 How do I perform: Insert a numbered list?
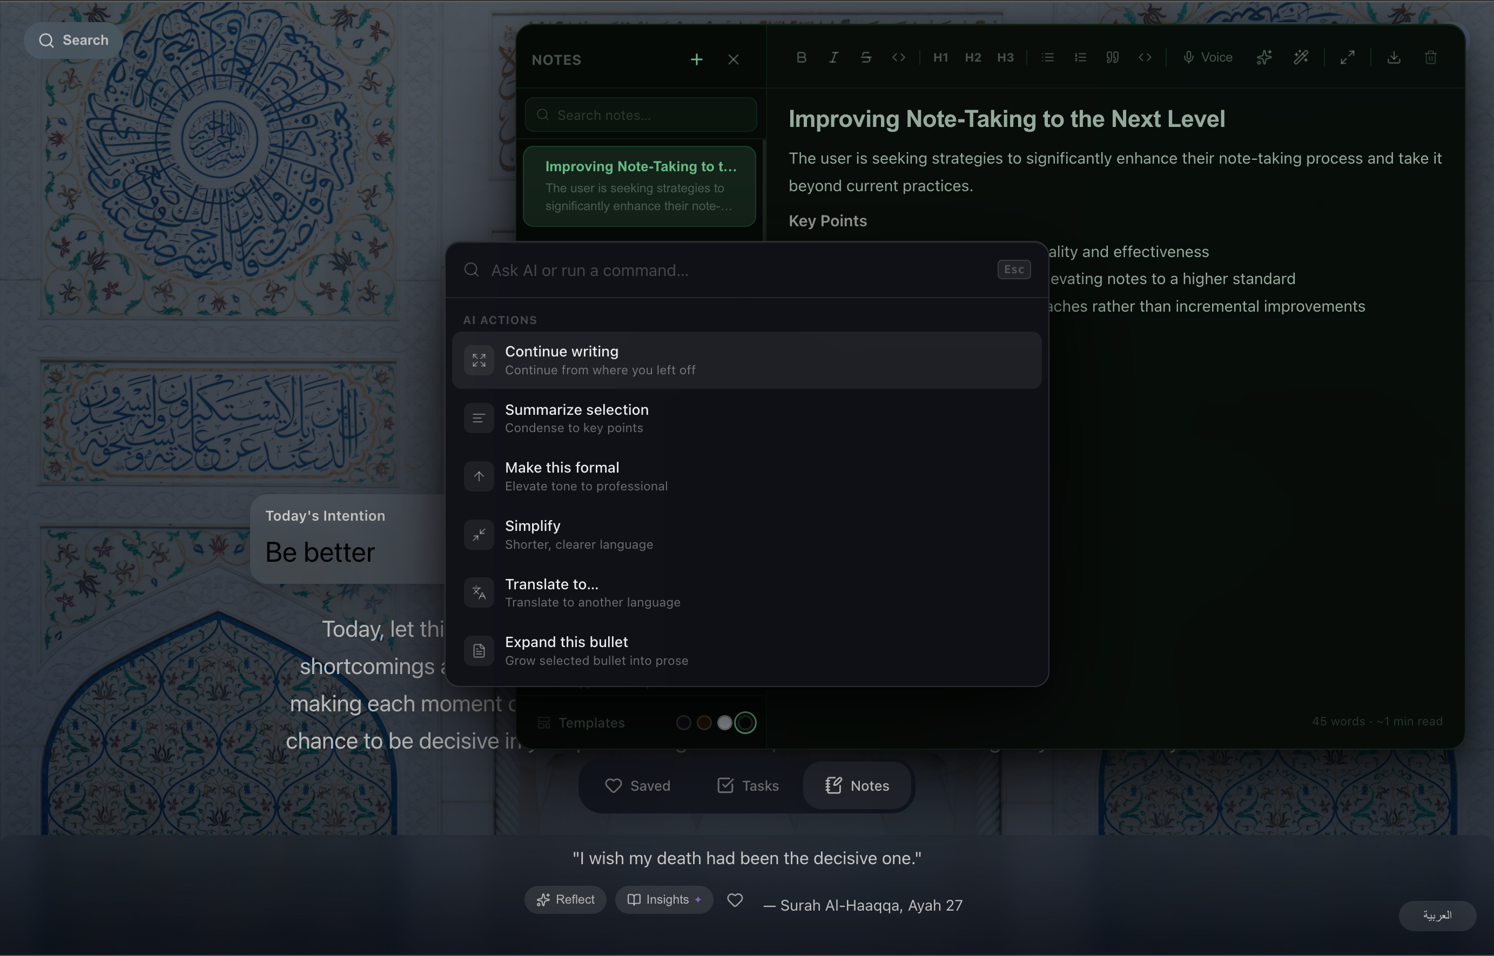(1080, 58)
